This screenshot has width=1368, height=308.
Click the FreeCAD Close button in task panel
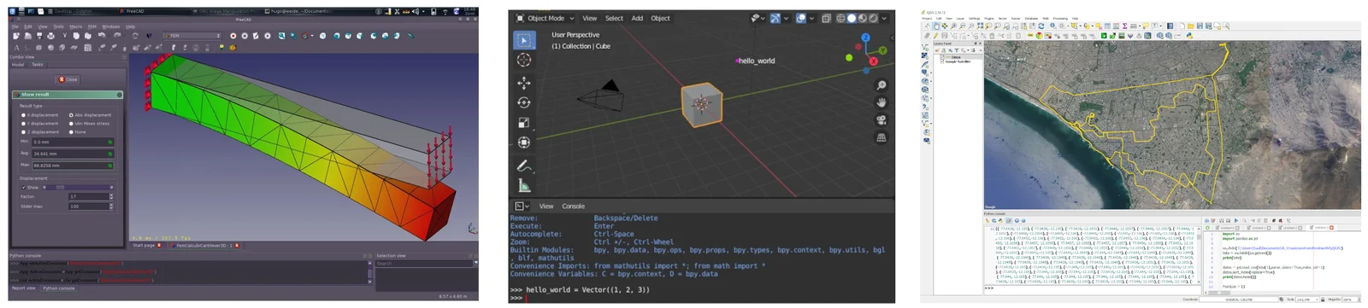[68, 79]
